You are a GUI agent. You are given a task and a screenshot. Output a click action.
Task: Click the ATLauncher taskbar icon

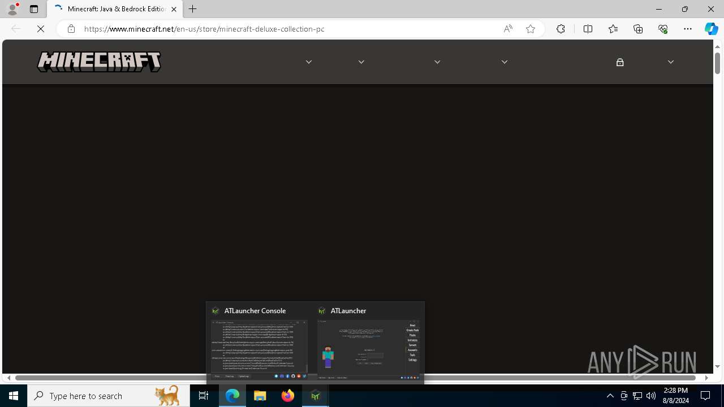pyautogui.click(x=316, y=396)
